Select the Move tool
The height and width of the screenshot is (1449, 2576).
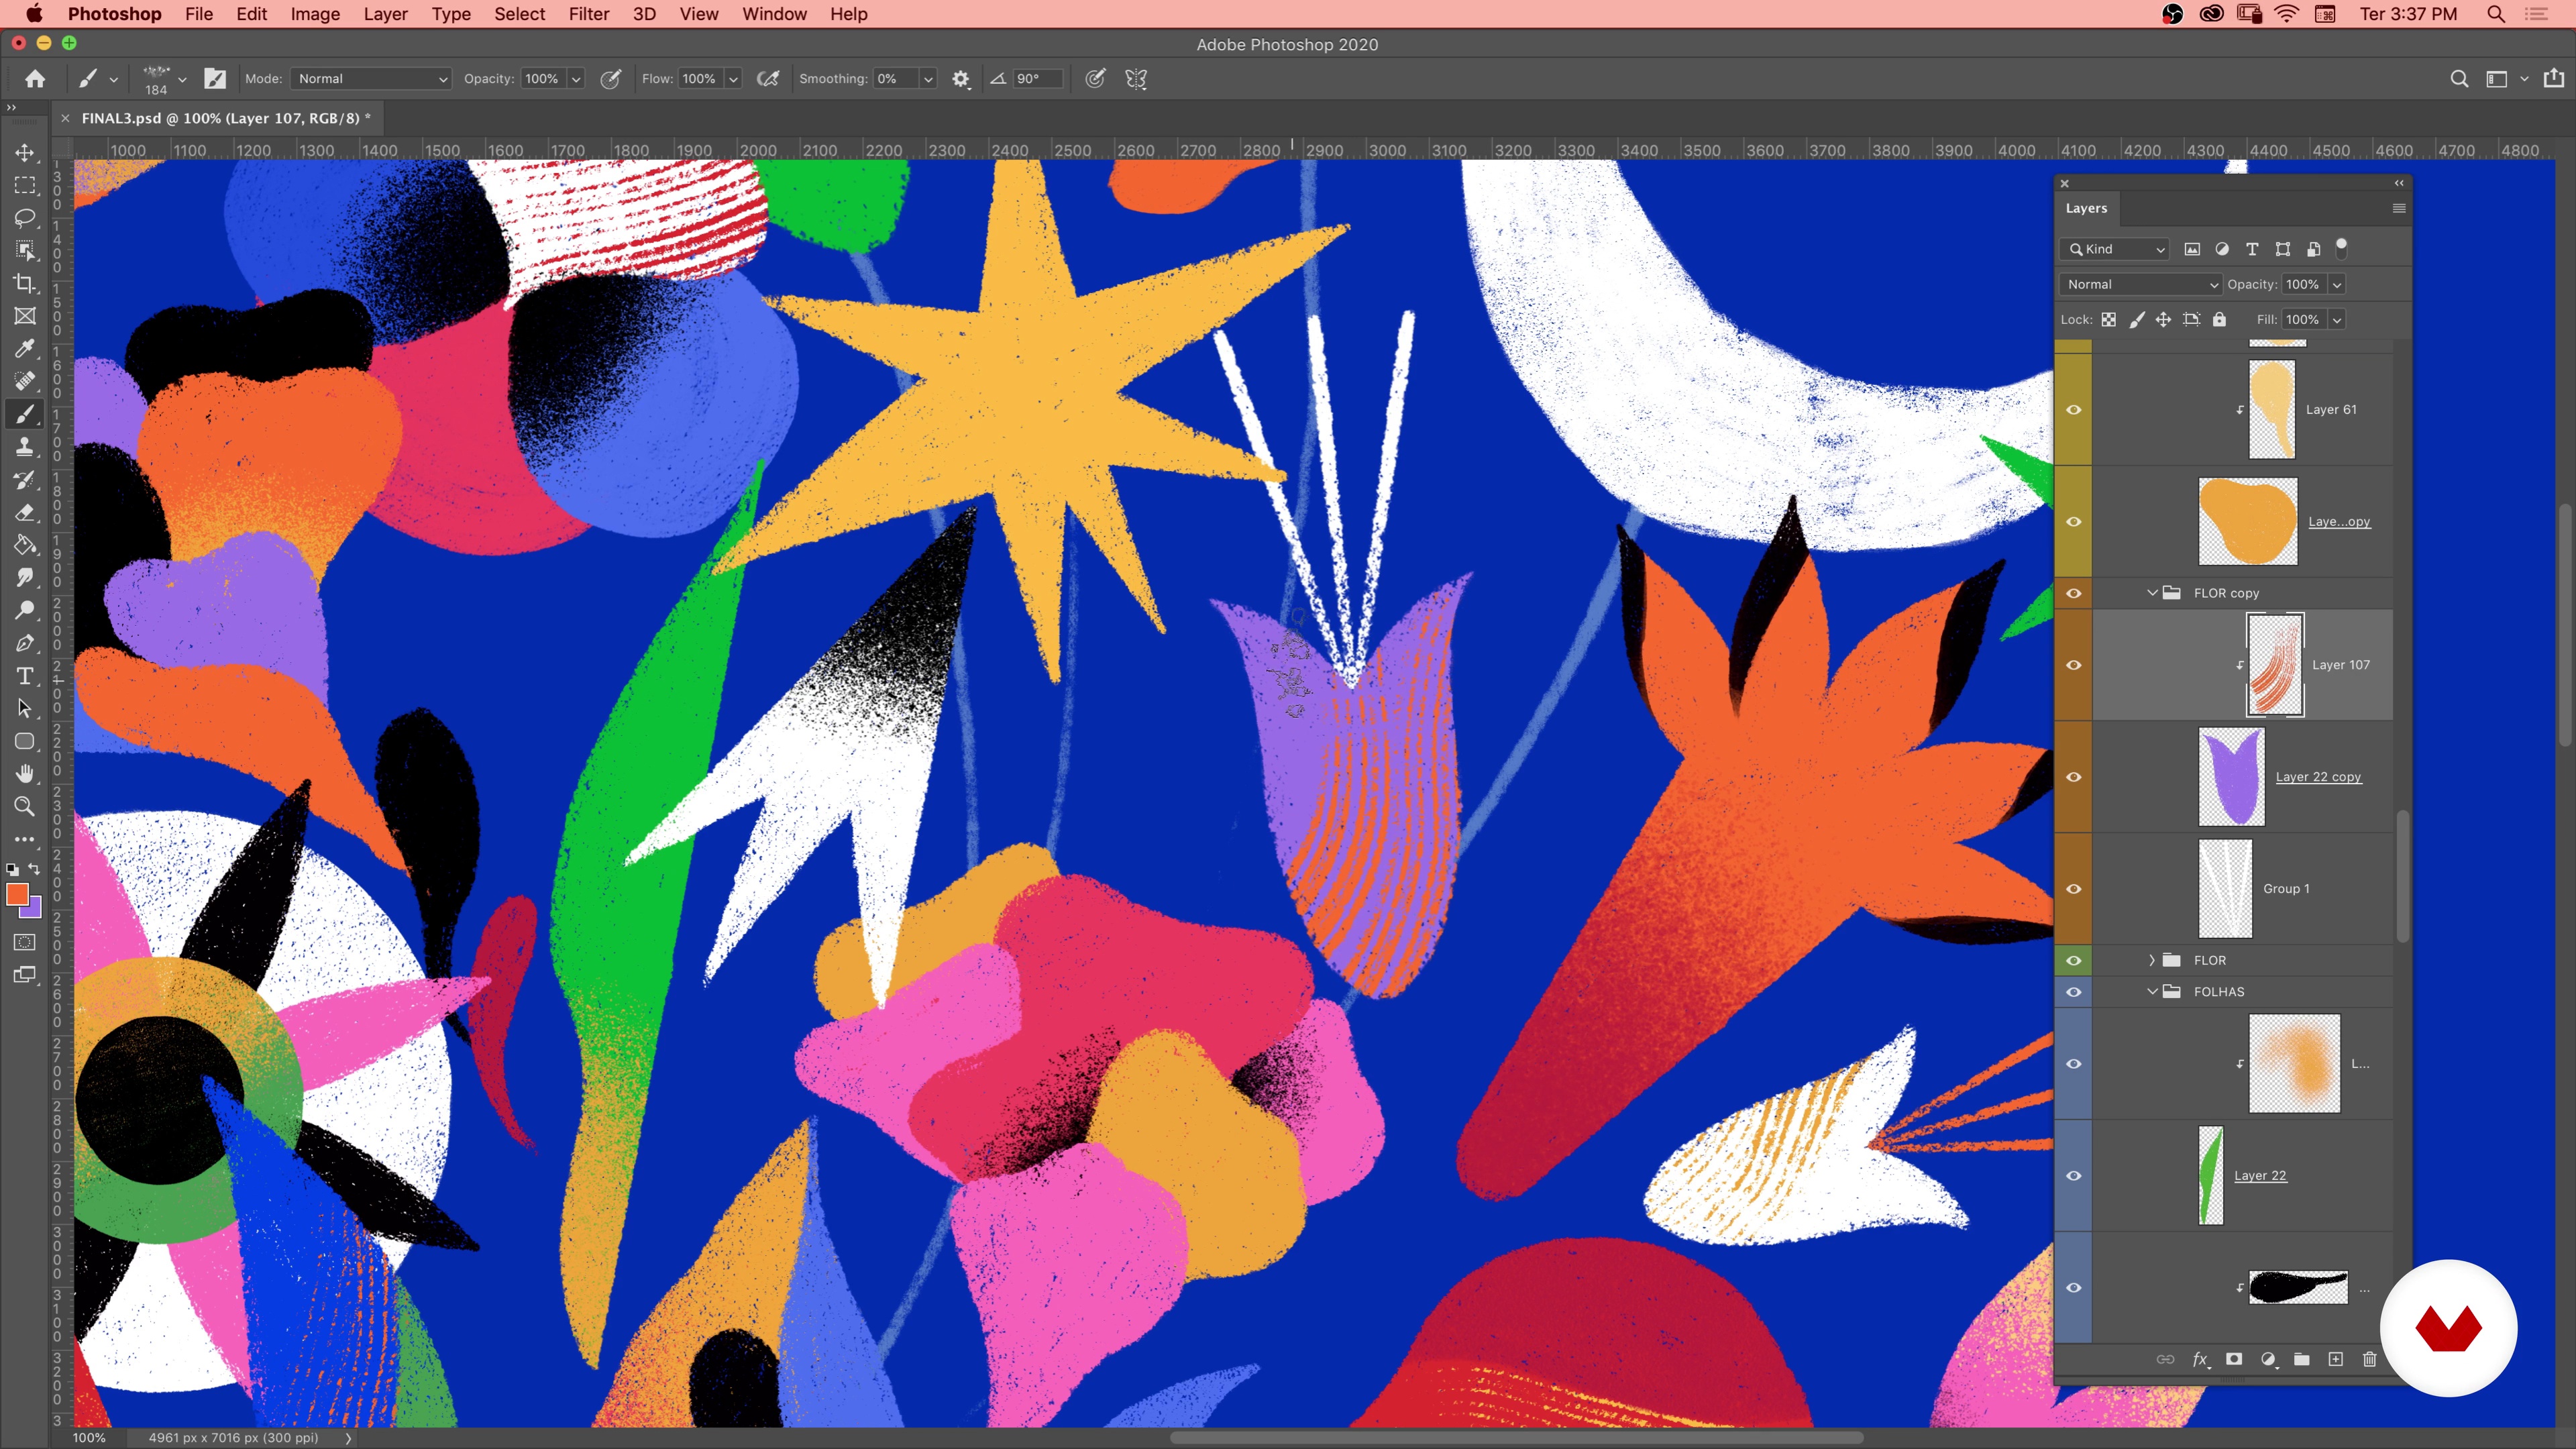(24, 152)
